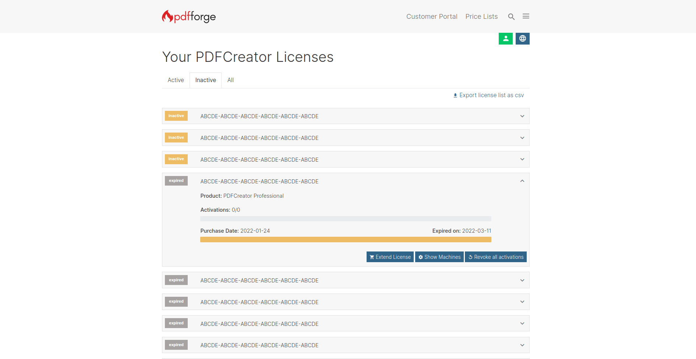The width and height of the screenshot is (696, 359).
Task: Select the Inactive tab
Action: tap(205, 80)
